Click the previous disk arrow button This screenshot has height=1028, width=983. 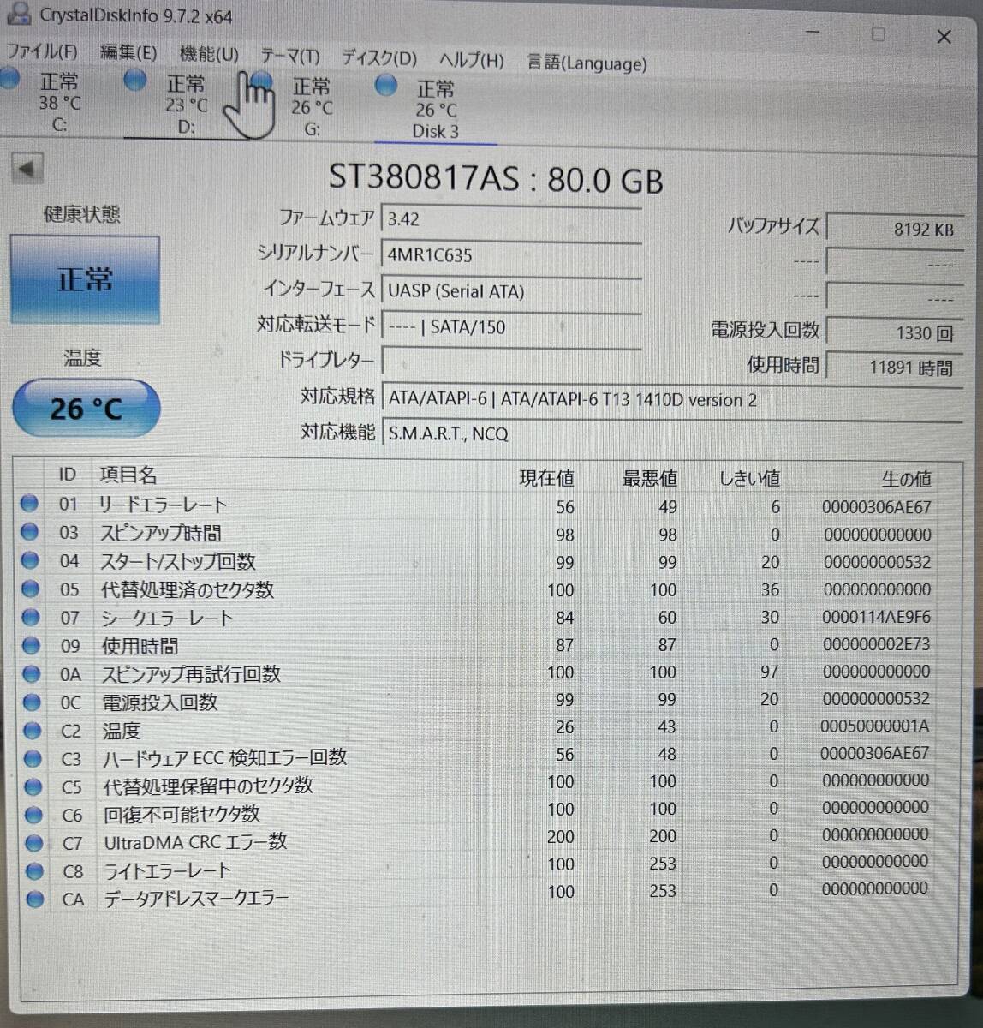[28, 169]
